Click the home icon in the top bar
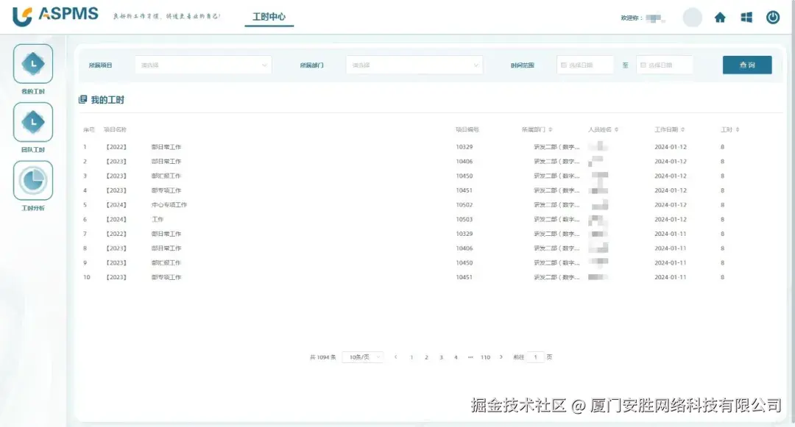The width and height of the screenshot is (795, 427). pos(719,17)
